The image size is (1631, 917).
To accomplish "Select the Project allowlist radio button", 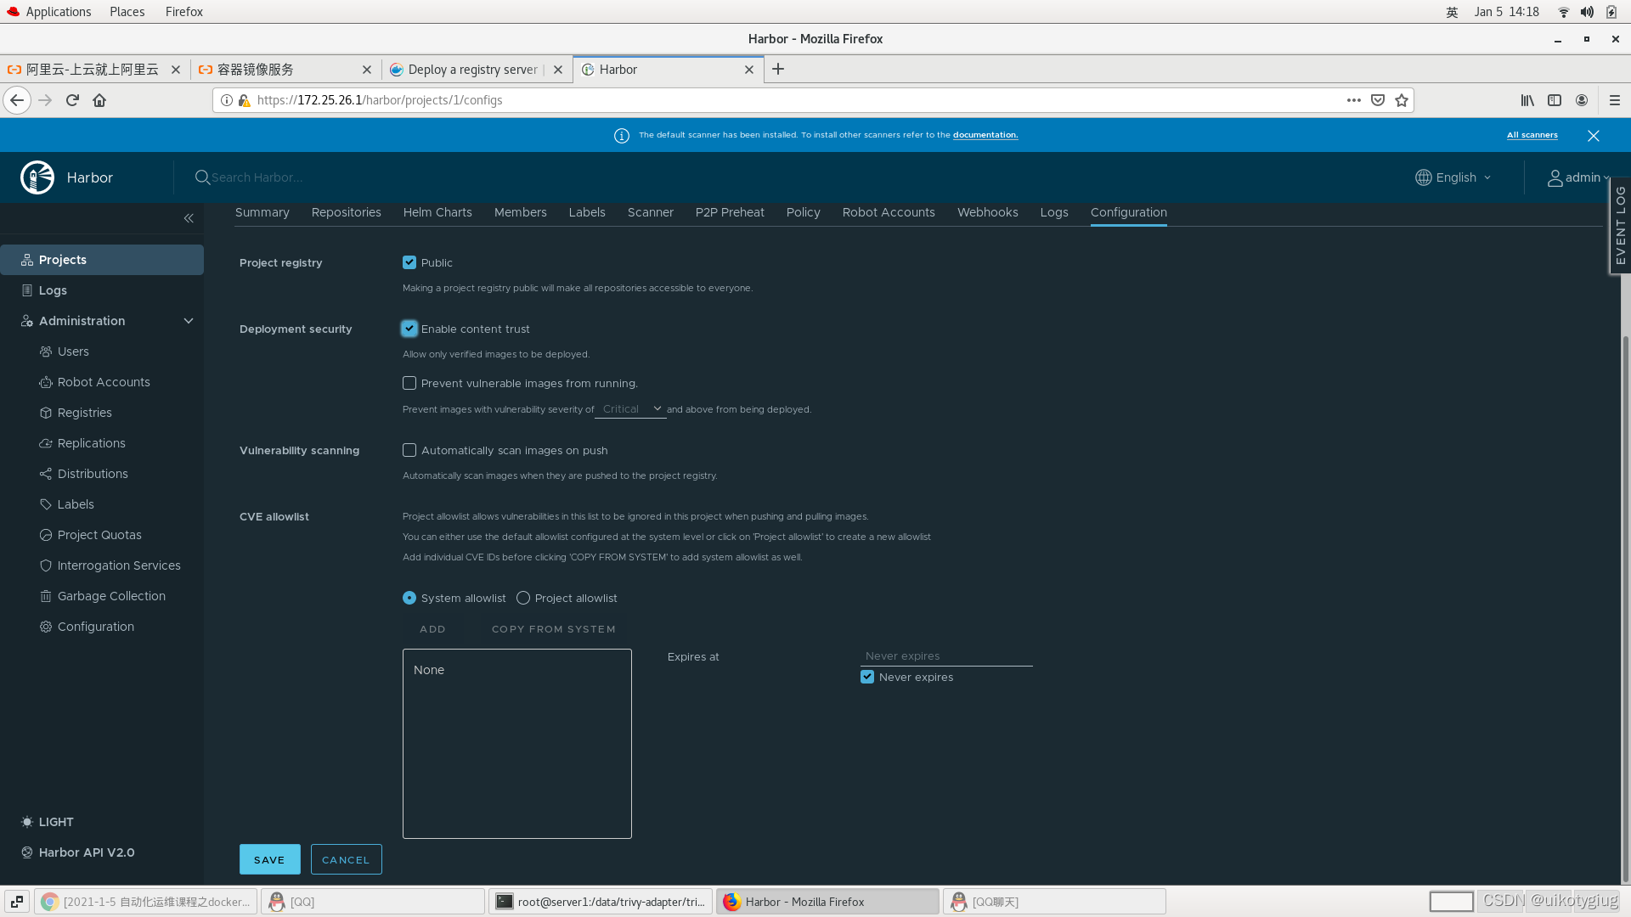I will pos(523,598).
